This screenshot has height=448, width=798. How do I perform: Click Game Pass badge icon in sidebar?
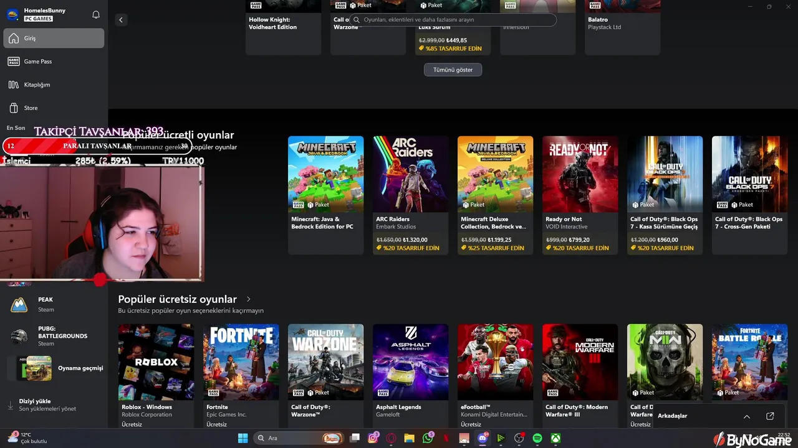coord(14,61)
